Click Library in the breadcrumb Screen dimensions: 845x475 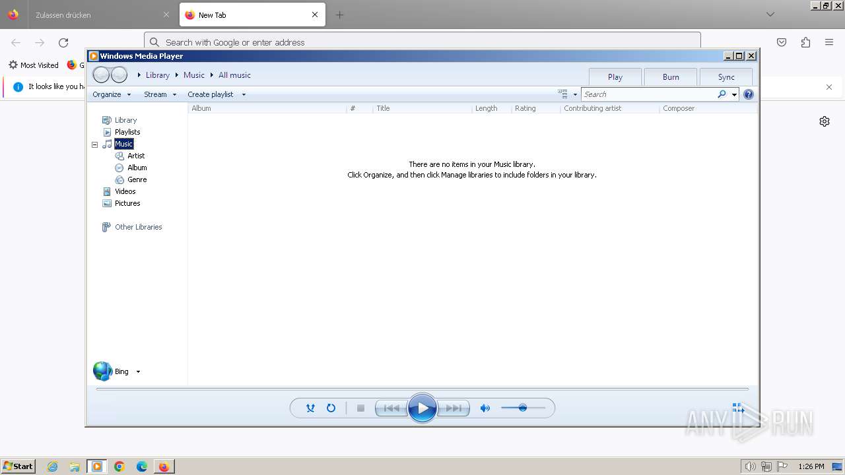tap(158, 75)
